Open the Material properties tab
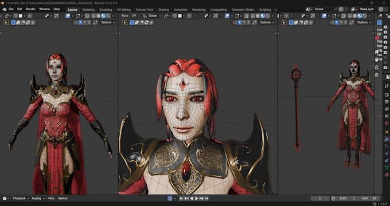 tap(387, 175)
